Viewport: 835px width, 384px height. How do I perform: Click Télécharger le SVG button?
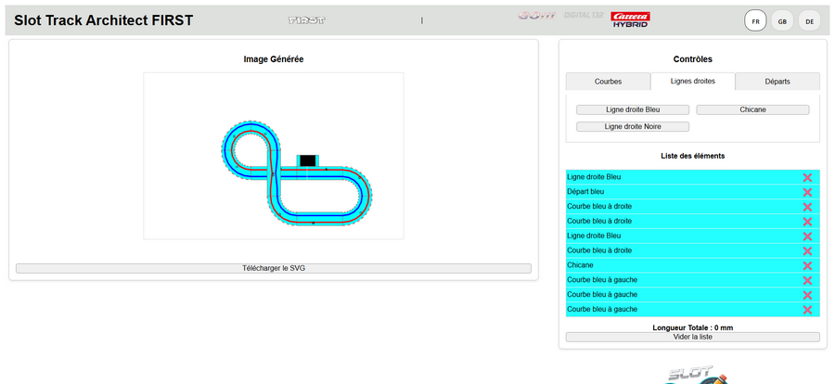point(274,268)
